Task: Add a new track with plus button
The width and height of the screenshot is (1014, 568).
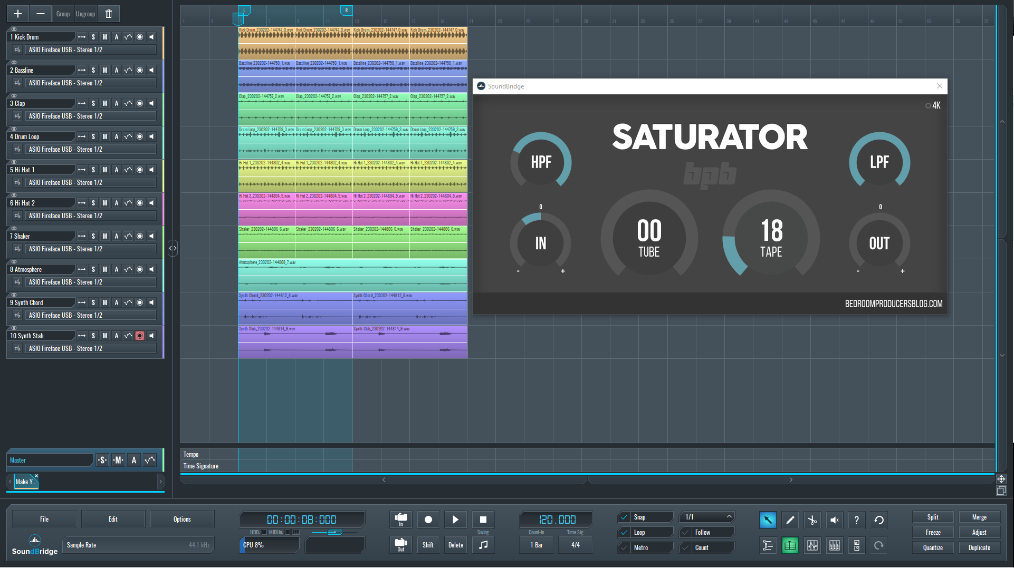Action: pos(18,14)
